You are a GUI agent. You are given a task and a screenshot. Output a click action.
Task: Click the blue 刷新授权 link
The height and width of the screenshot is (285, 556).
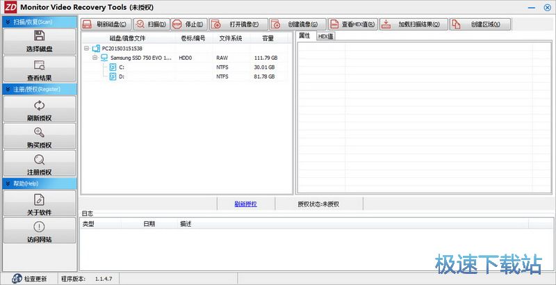245,204
